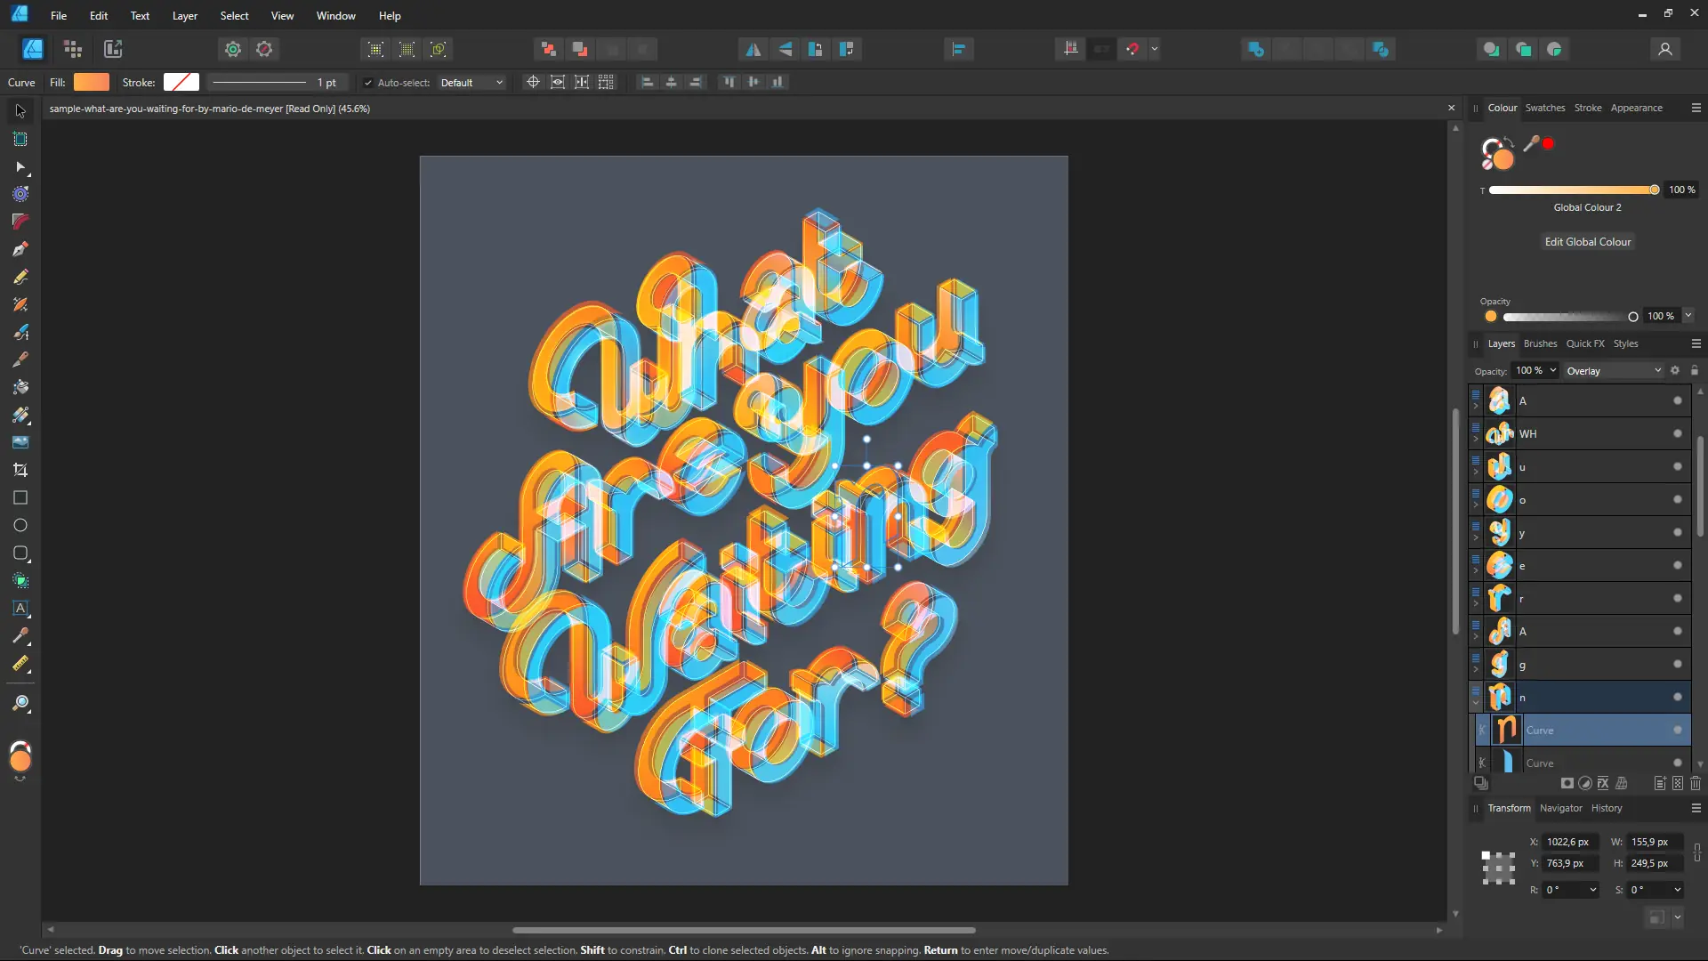Select the Pen tool in toolbar

[x=20, y=249]
